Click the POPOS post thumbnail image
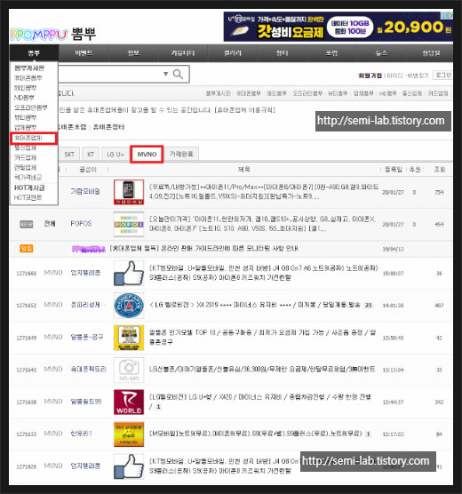This screenshot has height=494, width=462. tap(129, 224)
